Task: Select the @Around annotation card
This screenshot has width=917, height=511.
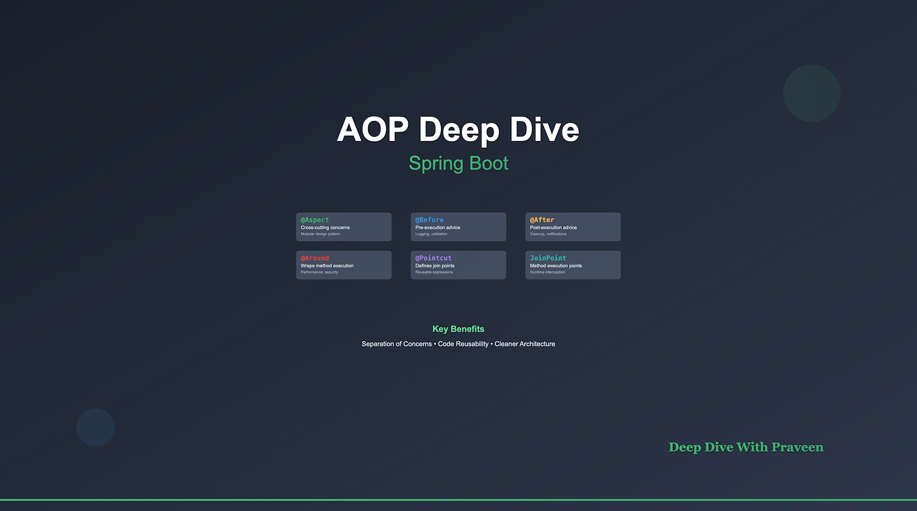Action: click(x=344, y=265)
